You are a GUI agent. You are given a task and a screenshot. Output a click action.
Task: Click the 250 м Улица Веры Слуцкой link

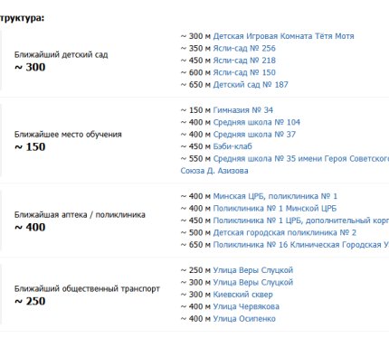[253, 270]
